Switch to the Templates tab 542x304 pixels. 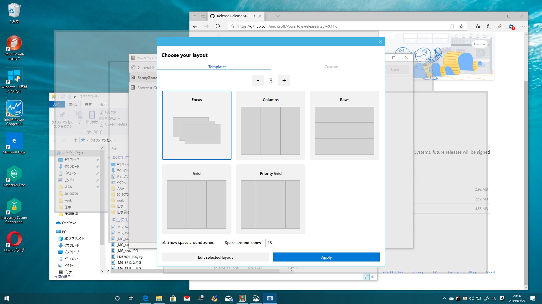pos(217,67)
